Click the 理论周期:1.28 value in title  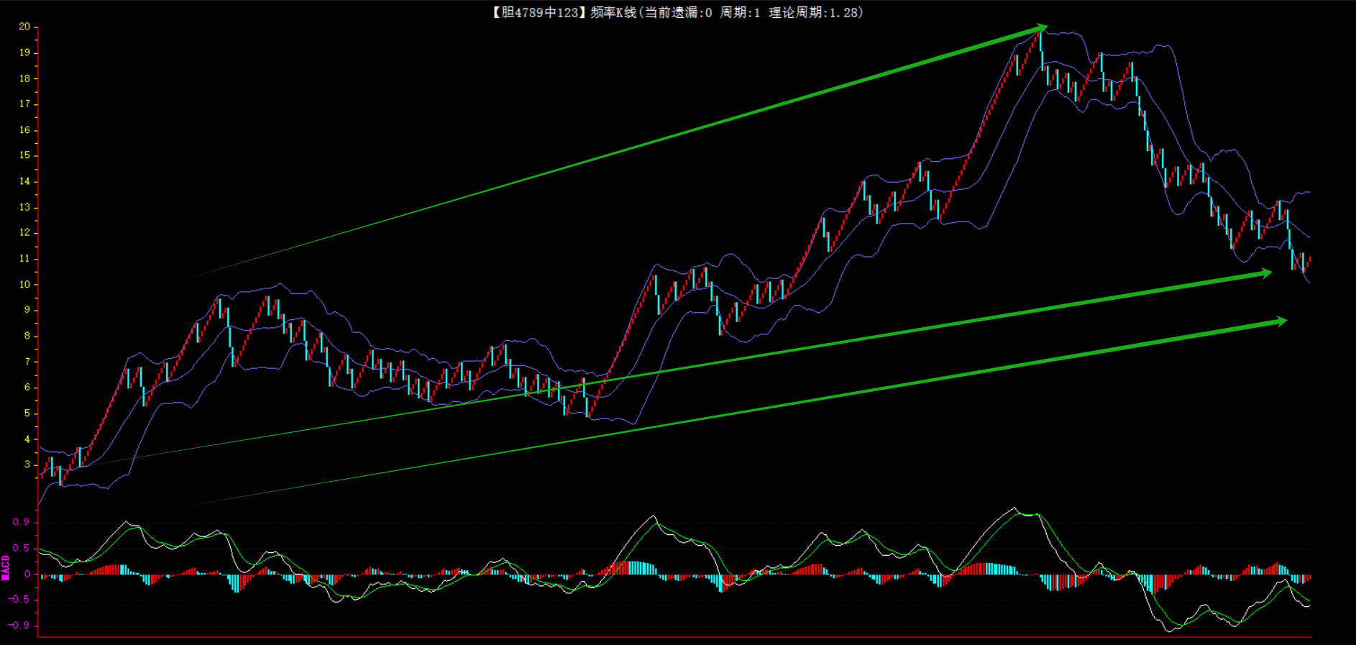814,12
